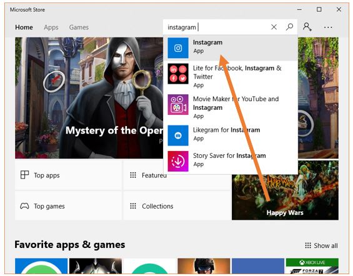Open the three-dot more options menu
353x276 pixels.
point(328,27)
